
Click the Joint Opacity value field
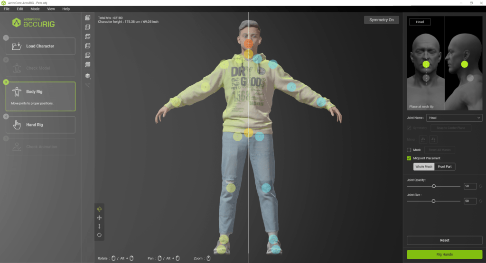point(470,186)
